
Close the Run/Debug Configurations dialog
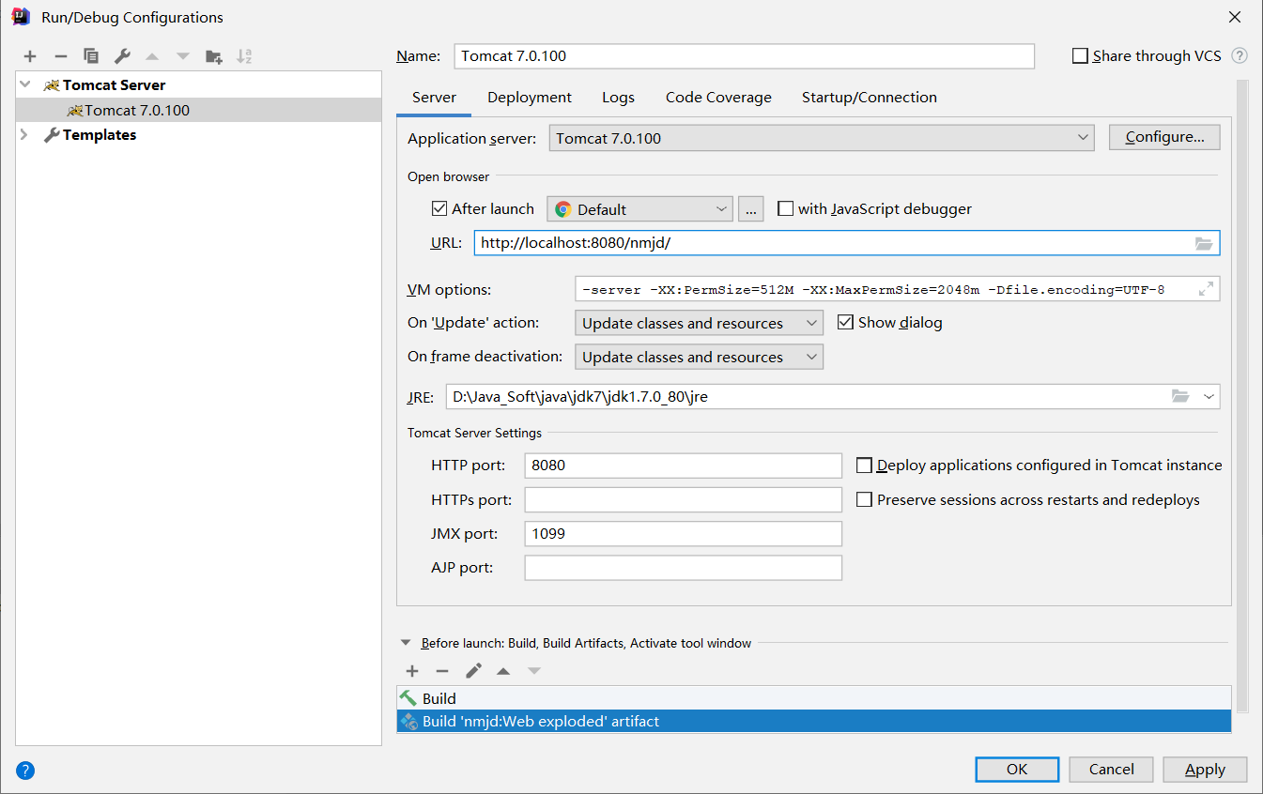1235,17
